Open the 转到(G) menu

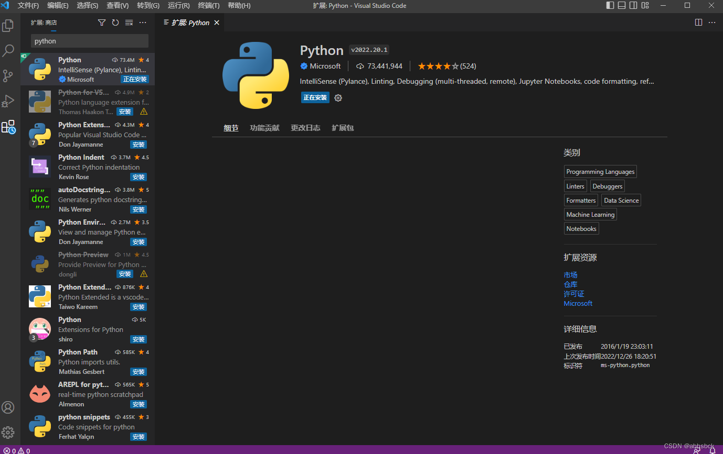pyautogui.click(x=148, y=5)
